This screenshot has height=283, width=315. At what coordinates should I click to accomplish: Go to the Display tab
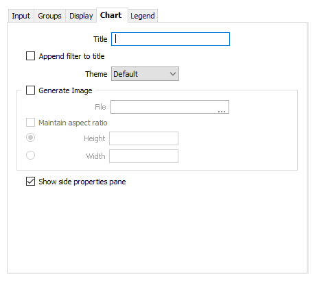point(81,16)
